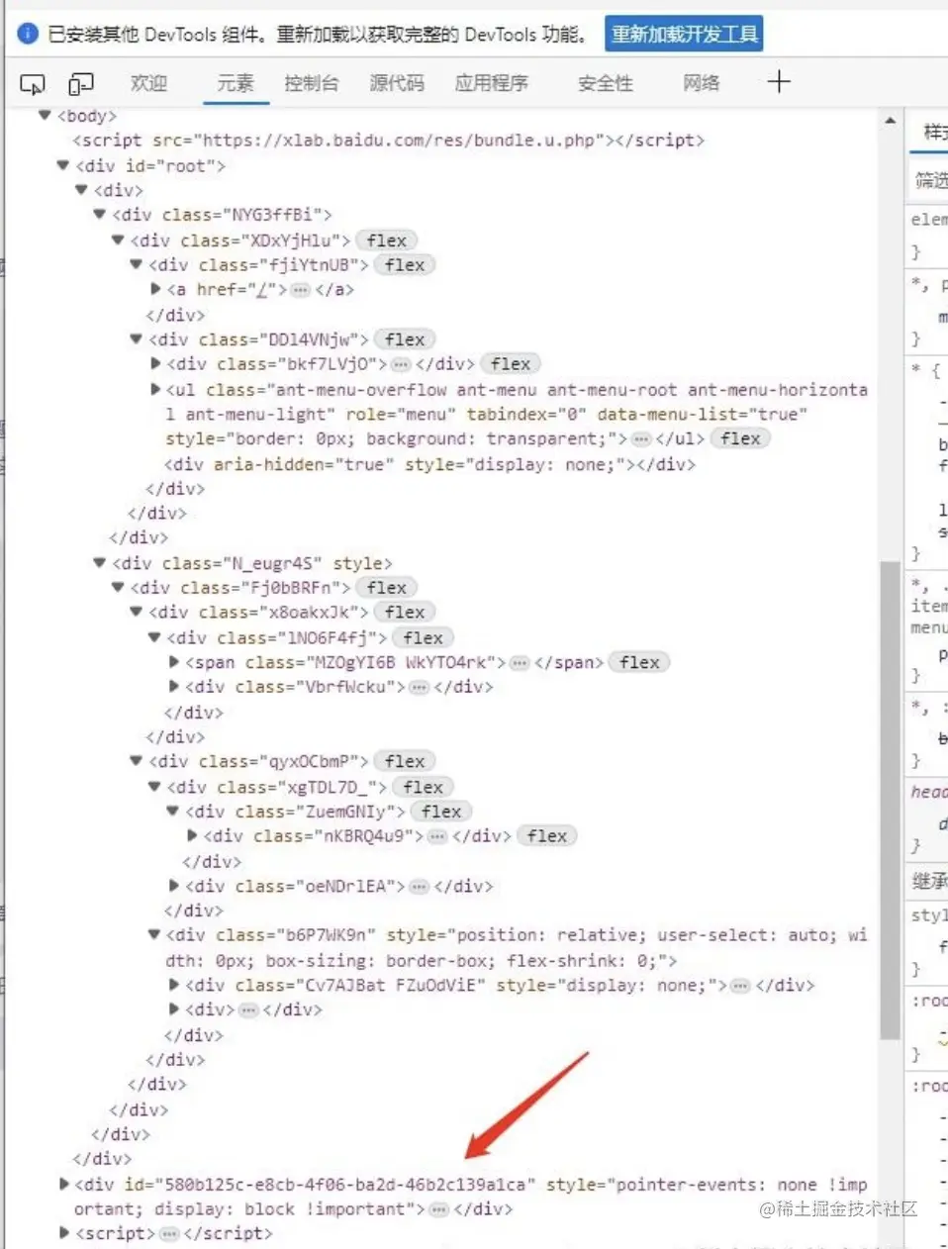Viewport: 948px width, 1249px height.
Task: Click the href "/" link value
Action: [x=262, y=290]
